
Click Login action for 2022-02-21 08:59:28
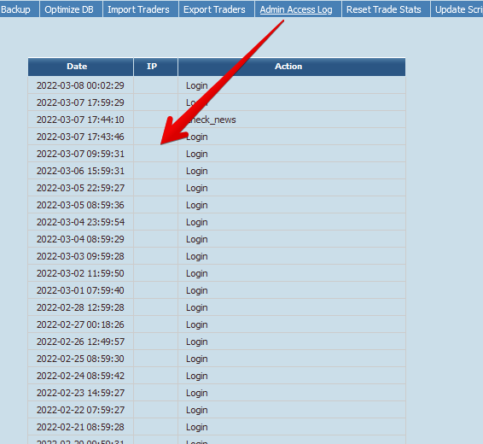(197, 428)
